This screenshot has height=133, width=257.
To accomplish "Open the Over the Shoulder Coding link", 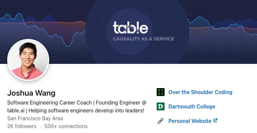I will coord(200,92).
